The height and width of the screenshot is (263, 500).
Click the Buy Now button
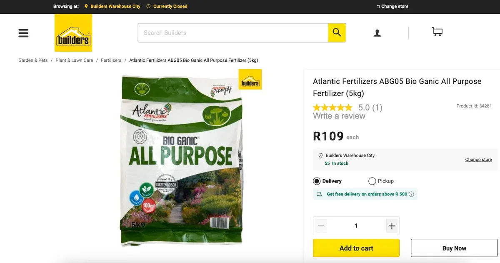click(454, 248)
